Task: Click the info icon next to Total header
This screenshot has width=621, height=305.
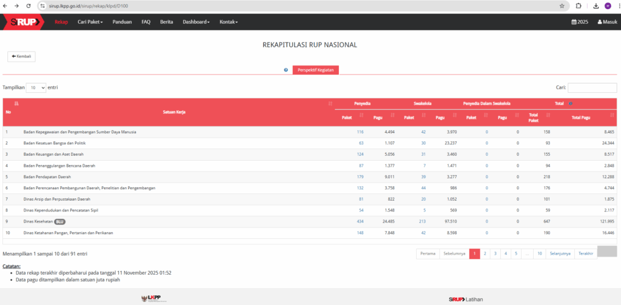Action: tap(570, 104)
